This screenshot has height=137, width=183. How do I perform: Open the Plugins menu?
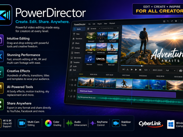[100, 24]
